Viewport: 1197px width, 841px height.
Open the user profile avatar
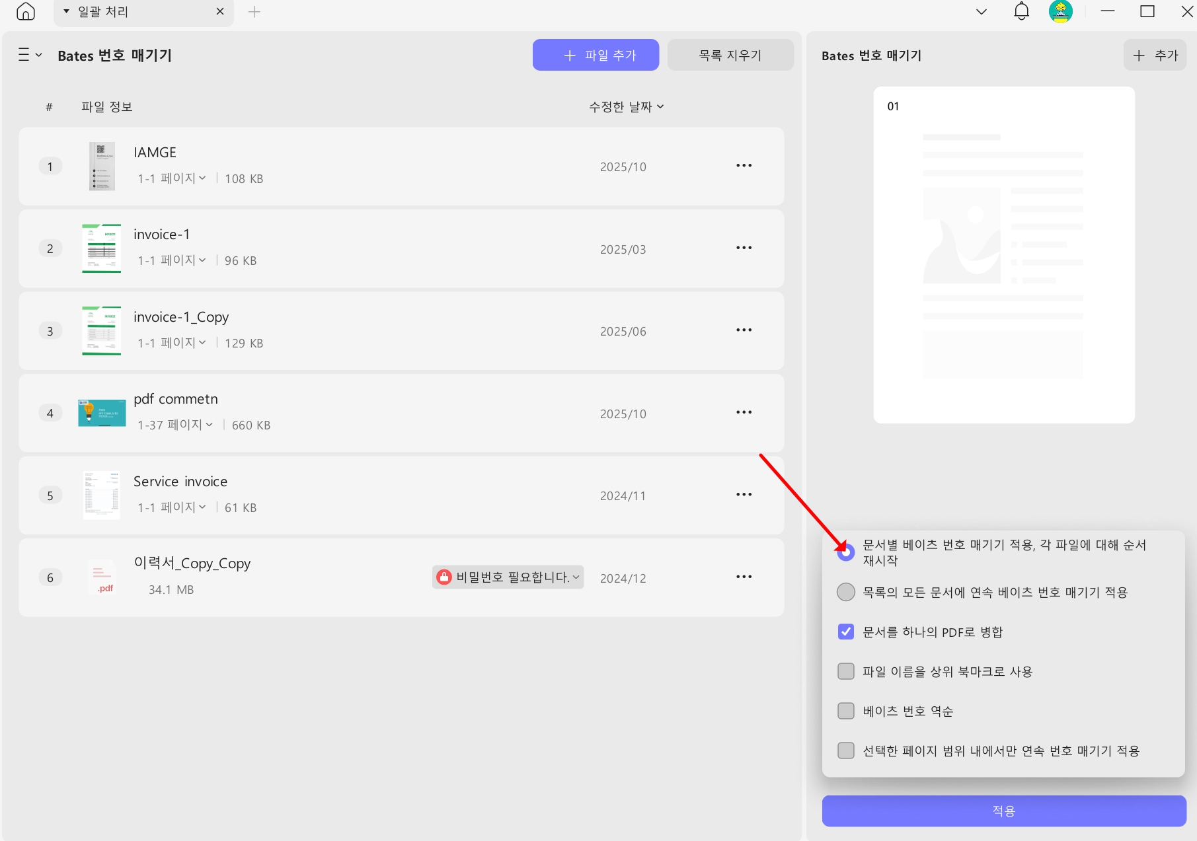click(x=1060, y=11)
